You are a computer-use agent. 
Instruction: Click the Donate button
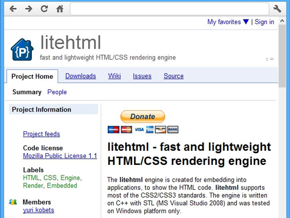coord(142,117)
